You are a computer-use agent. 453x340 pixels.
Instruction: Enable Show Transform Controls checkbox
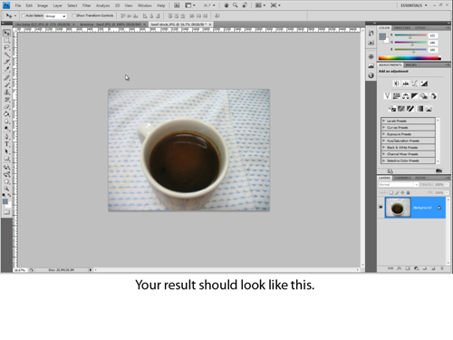[x=73, y=15]
